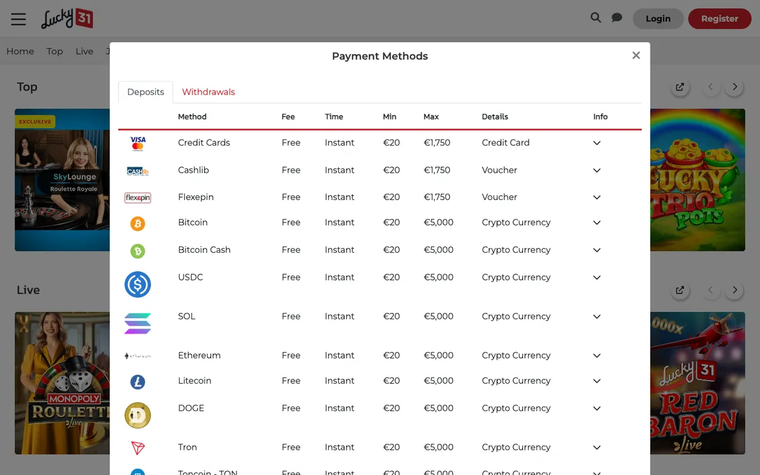Click the Ethereum method name
The image size is (760, 475).
tap(199, 355)
